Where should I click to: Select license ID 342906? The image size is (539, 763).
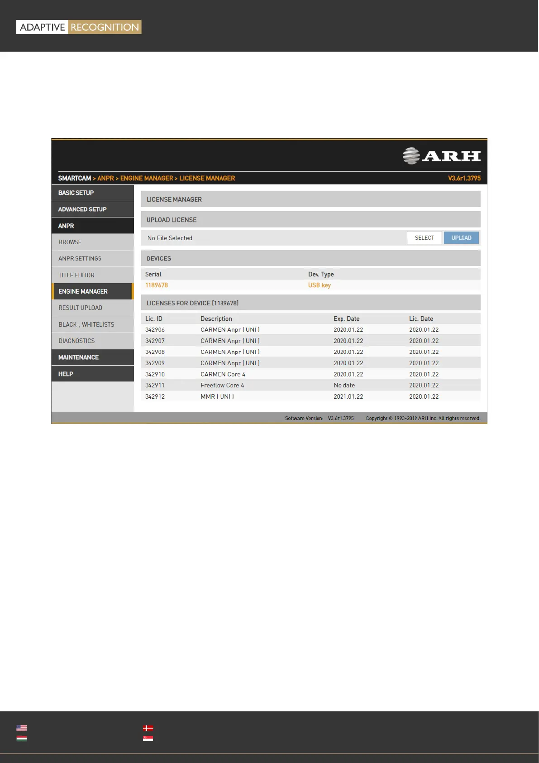point(155,330)
